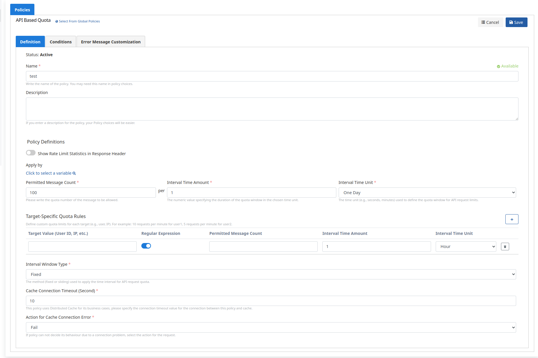Toggle Show Rate Limit Statistics in Response Header

(31, 153)
